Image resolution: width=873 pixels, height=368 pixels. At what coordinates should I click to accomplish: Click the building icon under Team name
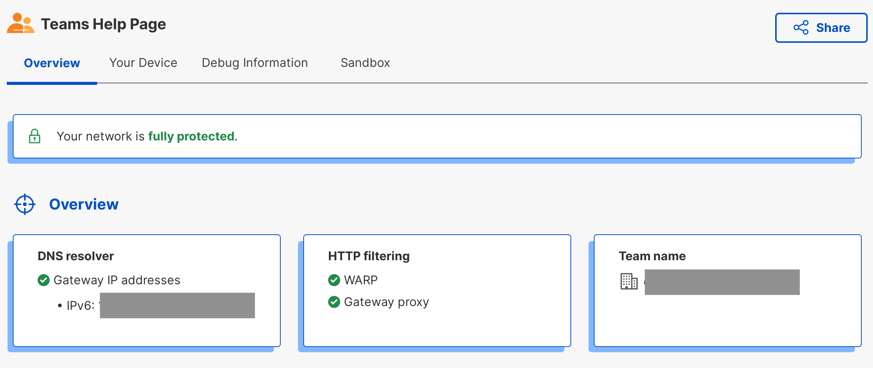tap(629, 281)
